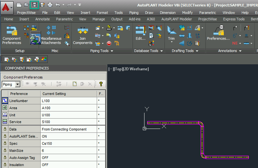
Task: Click the Area row icon
Action: pyautogui.click(x=5, y=108)
